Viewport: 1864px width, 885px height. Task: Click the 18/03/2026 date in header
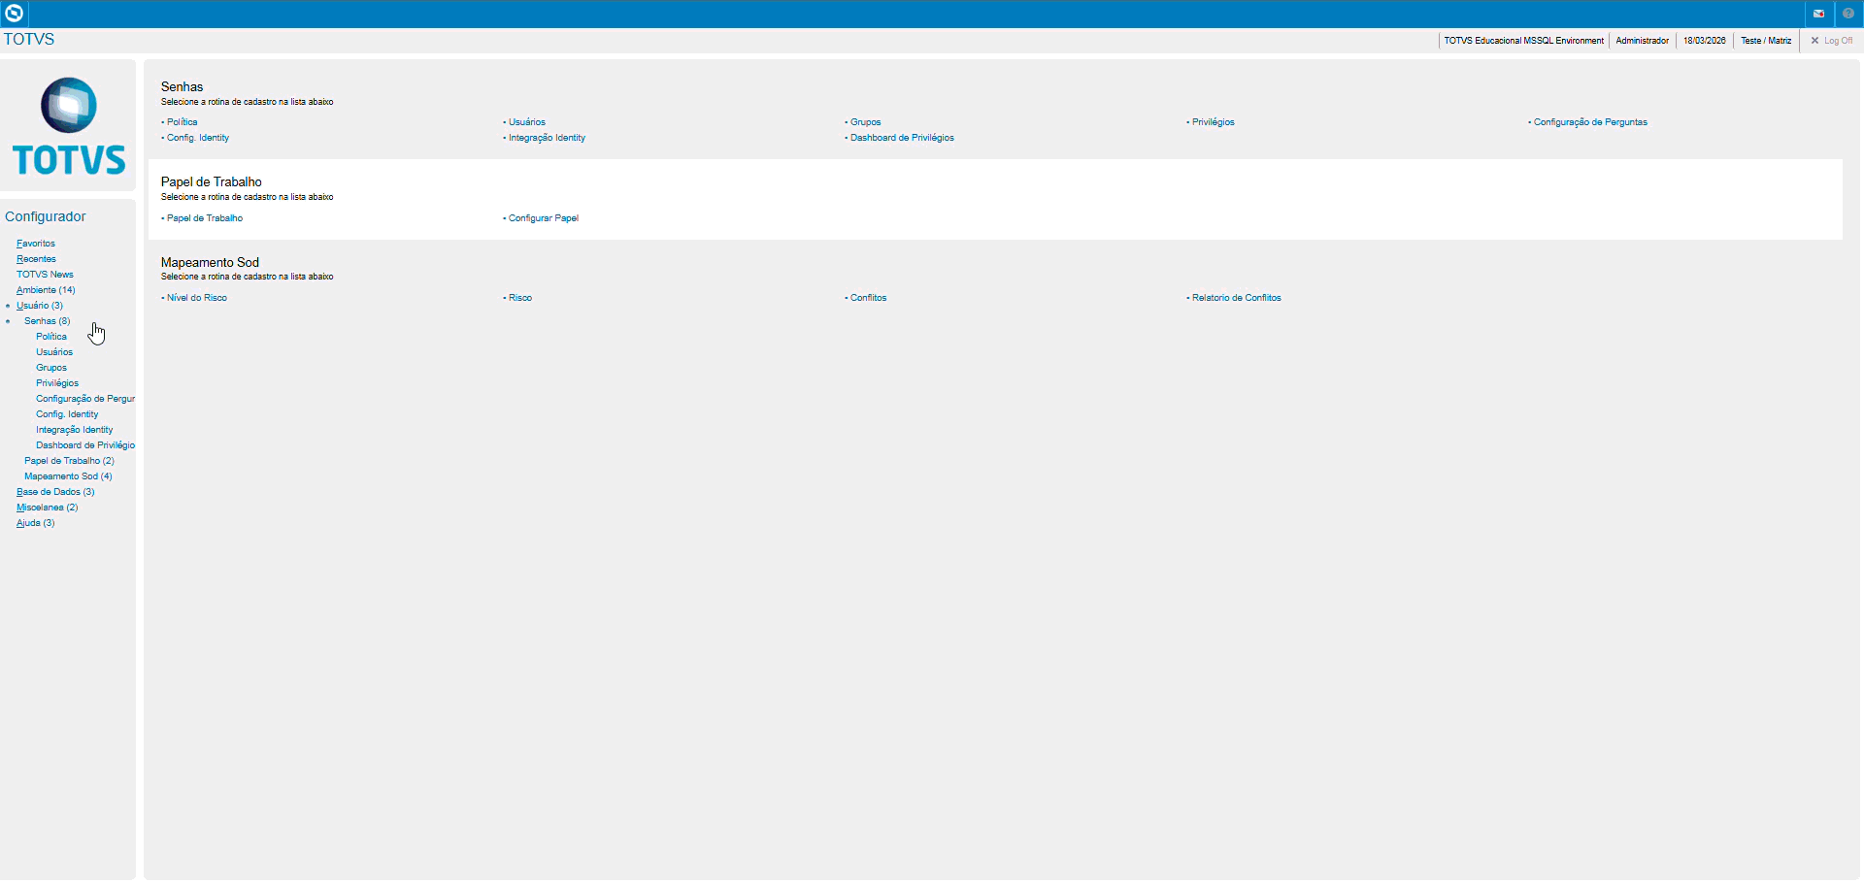(x=1704, y=41)
